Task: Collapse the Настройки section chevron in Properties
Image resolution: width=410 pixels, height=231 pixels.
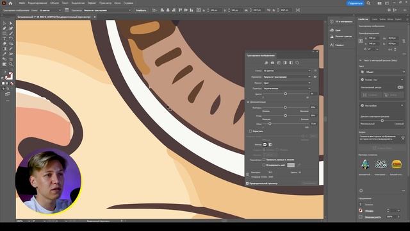Action: pos(402,105)
